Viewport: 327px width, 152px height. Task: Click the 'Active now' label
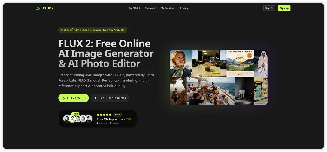pos(103,123)
